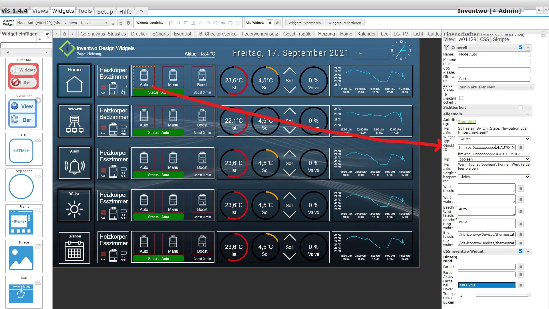Click the Widgets Exportieren button
The image size is (549, 309).
coord(305,23)
